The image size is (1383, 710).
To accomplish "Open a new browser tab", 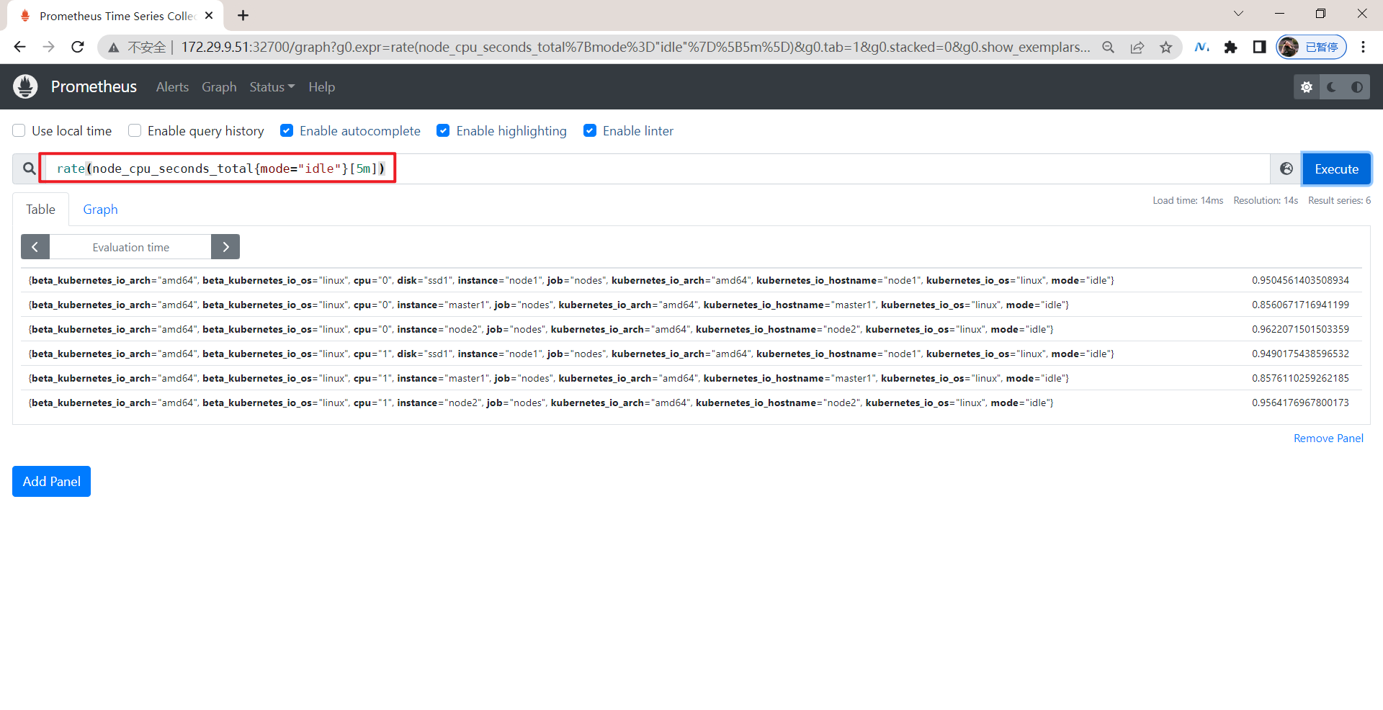I will [x=243, y=15].
